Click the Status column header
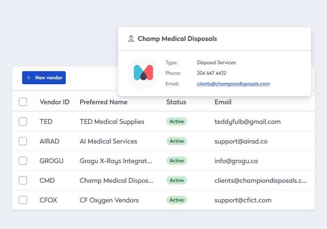 tap(176, 102)
